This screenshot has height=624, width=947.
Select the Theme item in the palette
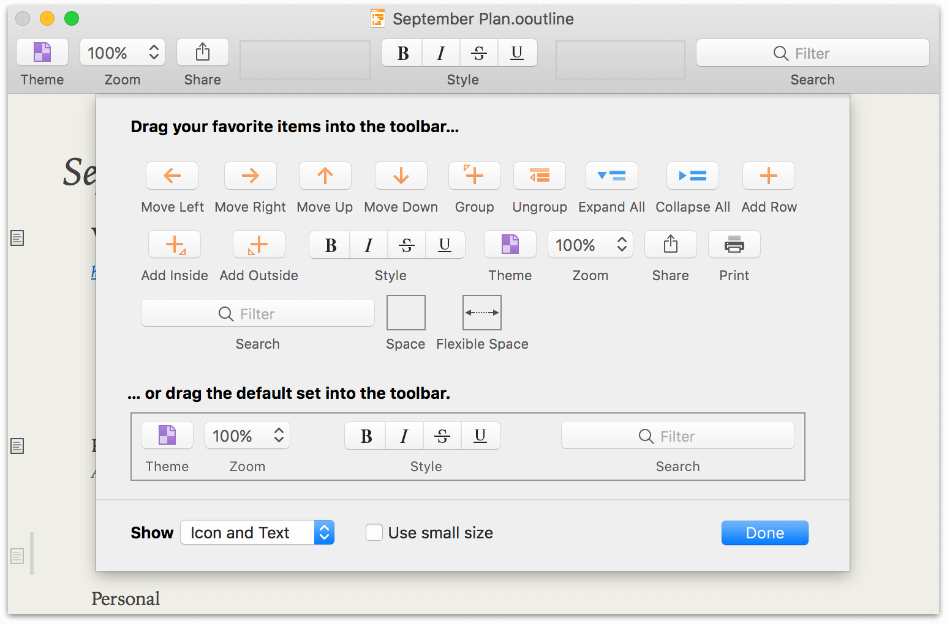coord(510,245)
